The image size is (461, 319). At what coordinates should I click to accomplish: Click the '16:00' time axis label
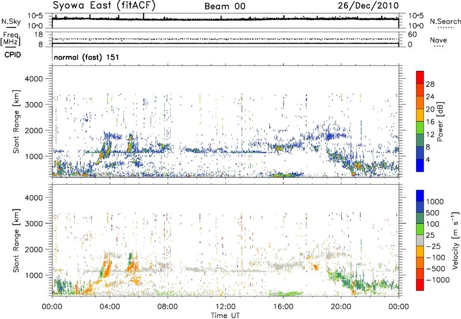point(283,307)
